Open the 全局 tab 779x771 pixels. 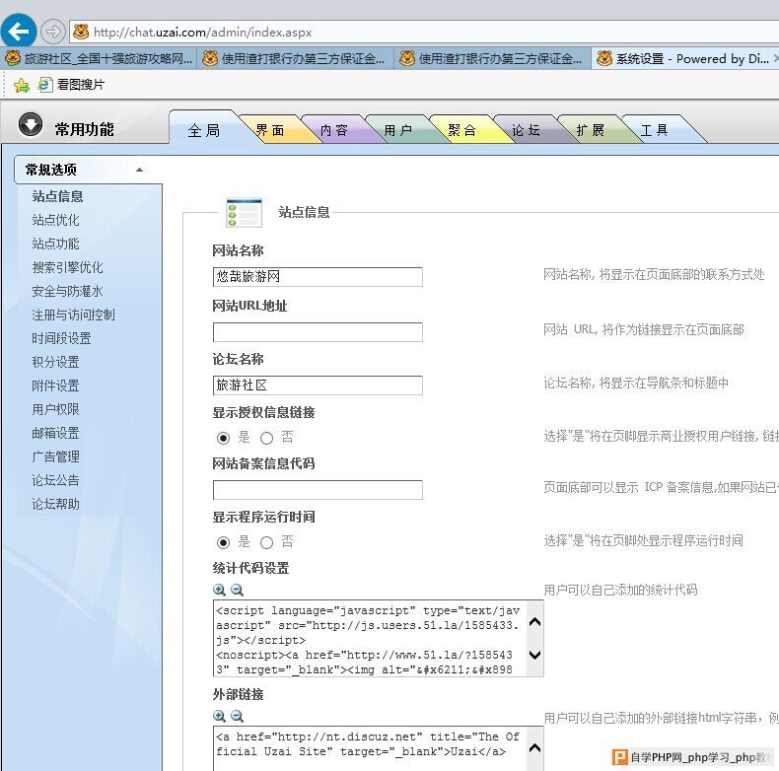pos(204,130)
